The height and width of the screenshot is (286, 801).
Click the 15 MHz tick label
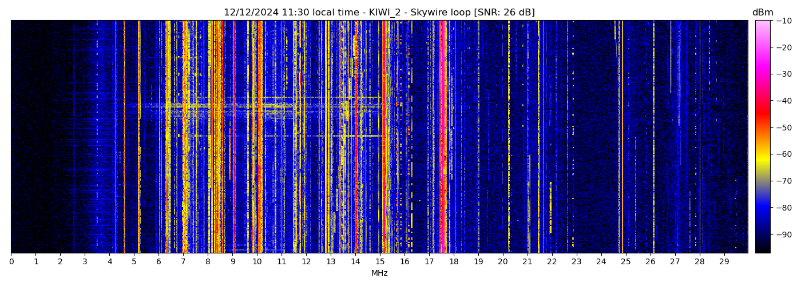click(x=380, y=262)
